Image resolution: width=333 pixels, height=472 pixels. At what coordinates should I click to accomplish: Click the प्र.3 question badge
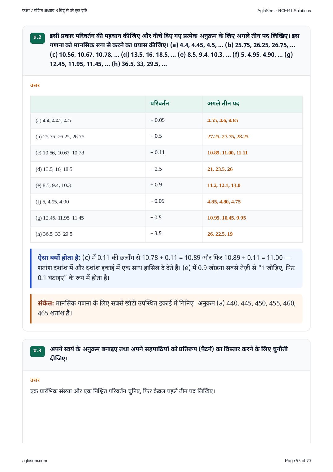coord(37,351)
